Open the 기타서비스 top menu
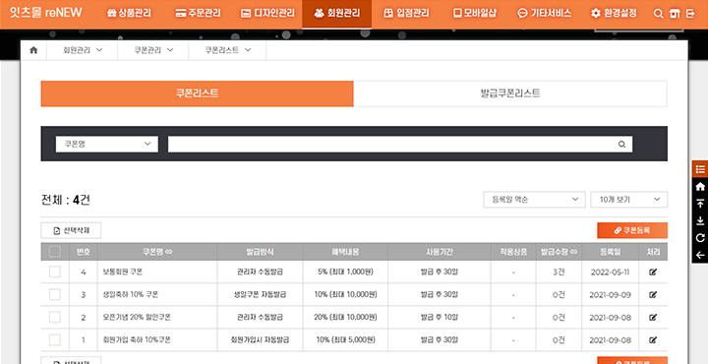 [x=544, y=14]
